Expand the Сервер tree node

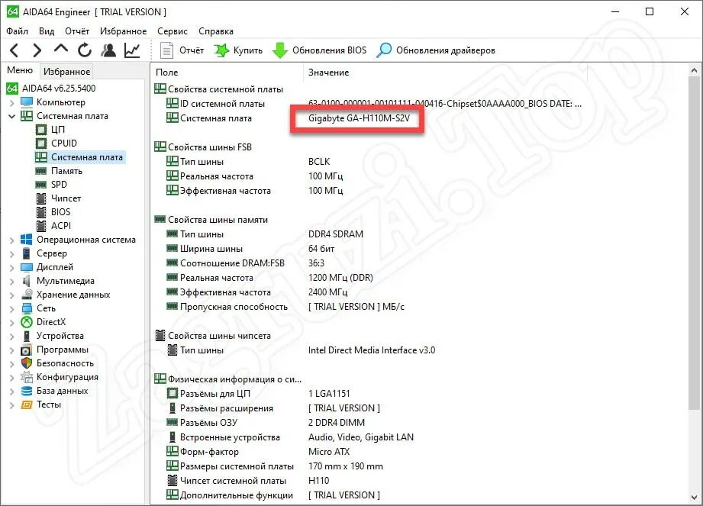pyautogui.click(x=11, y=253)
